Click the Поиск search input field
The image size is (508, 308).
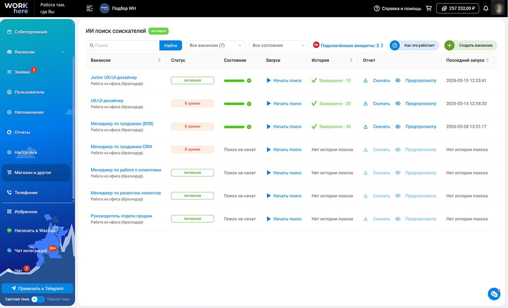(122, 45)
